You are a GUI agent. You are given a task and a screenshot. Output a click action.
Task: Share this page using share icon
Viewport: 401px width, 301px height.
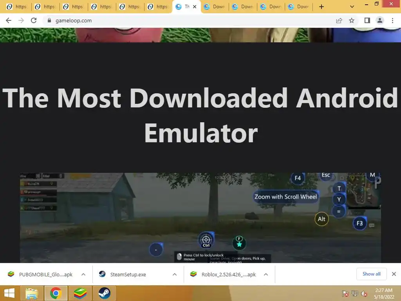pyautogui.click(x=339, y=20)
